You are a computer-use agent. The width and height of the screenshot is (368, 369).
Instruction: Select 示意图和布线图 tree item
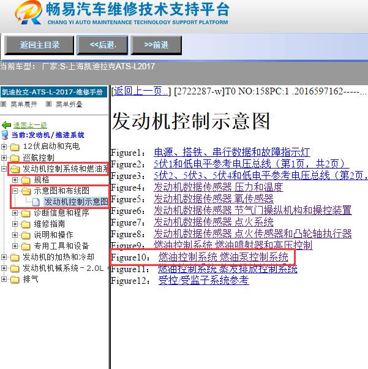62,191
